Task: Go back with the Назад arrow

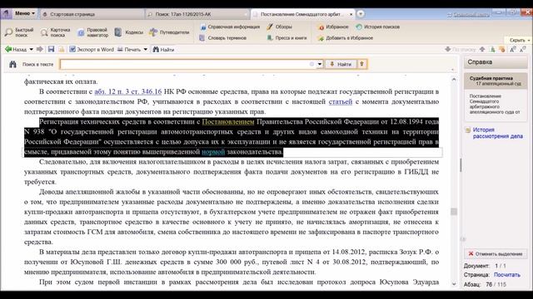Action: click(x=15, y=50)
